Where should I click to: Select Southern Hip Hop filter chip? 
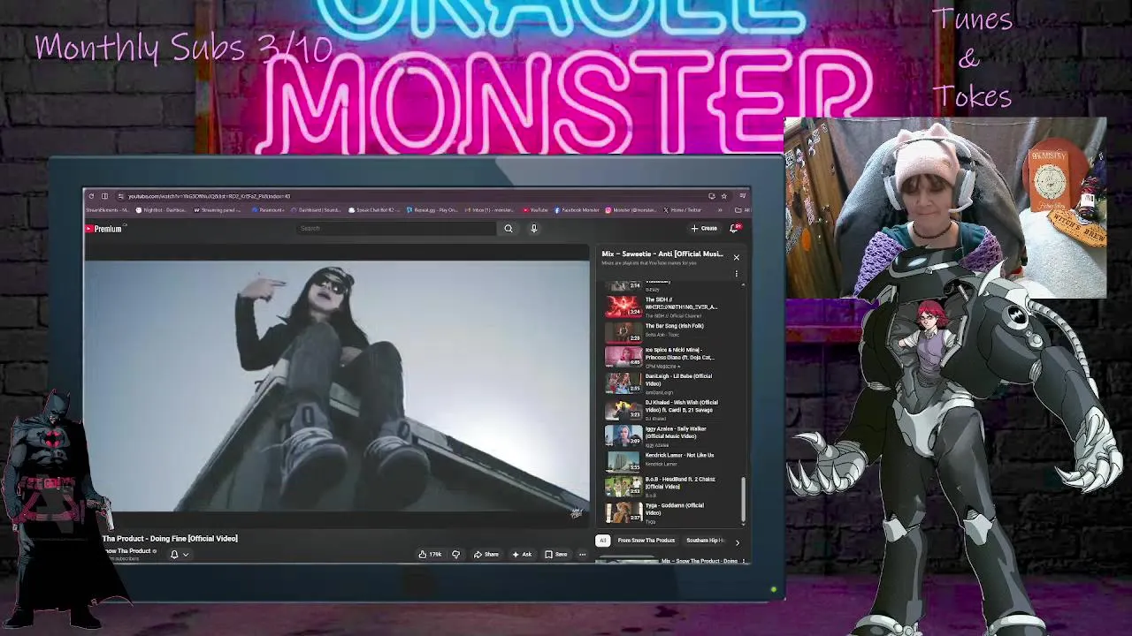coord(705,541)
